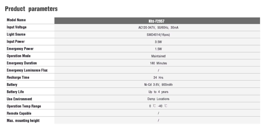
Task: Click the Product parameters heading
Action: 31,9
